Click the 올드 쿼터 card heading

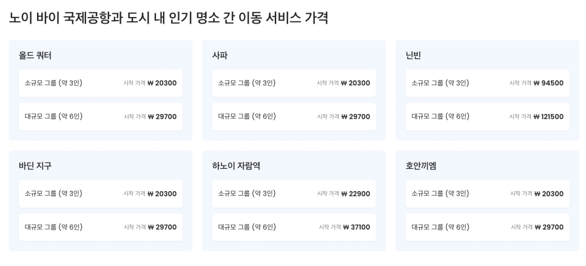35,55
